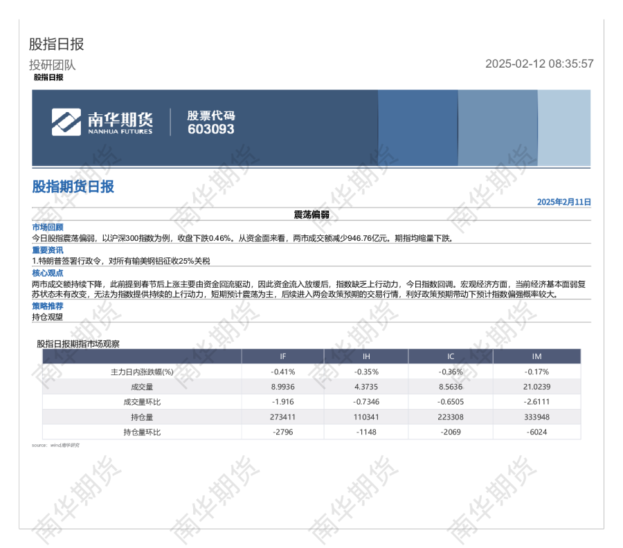Image resolution: width=623 pixels, height=548 pixels.
Task: Click the report date 2025年2月11日
Action: tap(563, 202)
